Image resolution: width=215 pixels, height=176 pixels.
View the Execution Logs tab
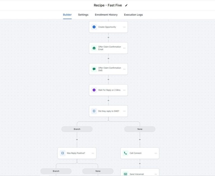[133, 15]
